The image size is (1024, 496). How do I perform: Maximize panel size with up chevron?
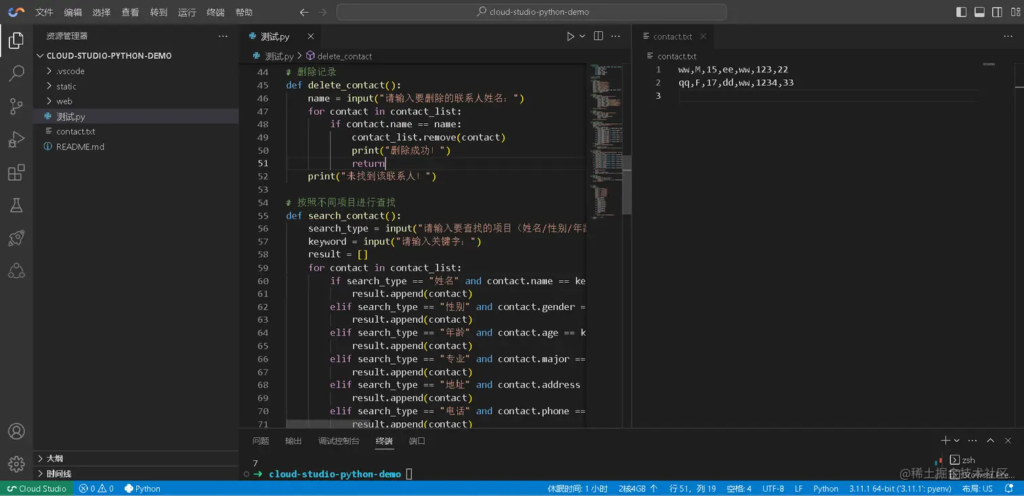(x=990, y=441)
